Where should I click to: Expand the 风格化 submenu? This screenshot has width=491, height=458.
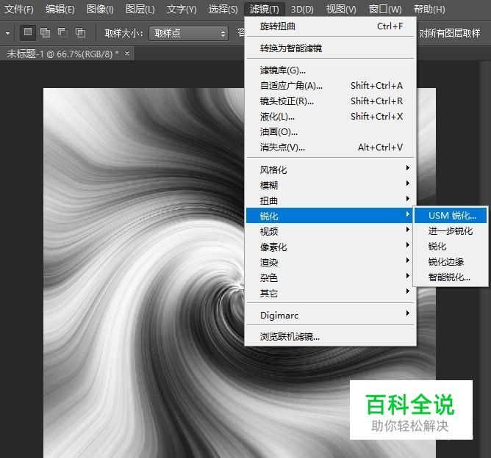coord(330,170)
